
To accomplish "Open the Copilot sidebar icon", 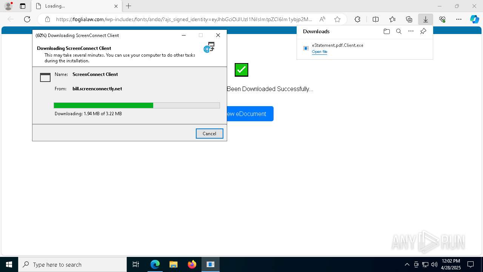I will tap(474, 19).
